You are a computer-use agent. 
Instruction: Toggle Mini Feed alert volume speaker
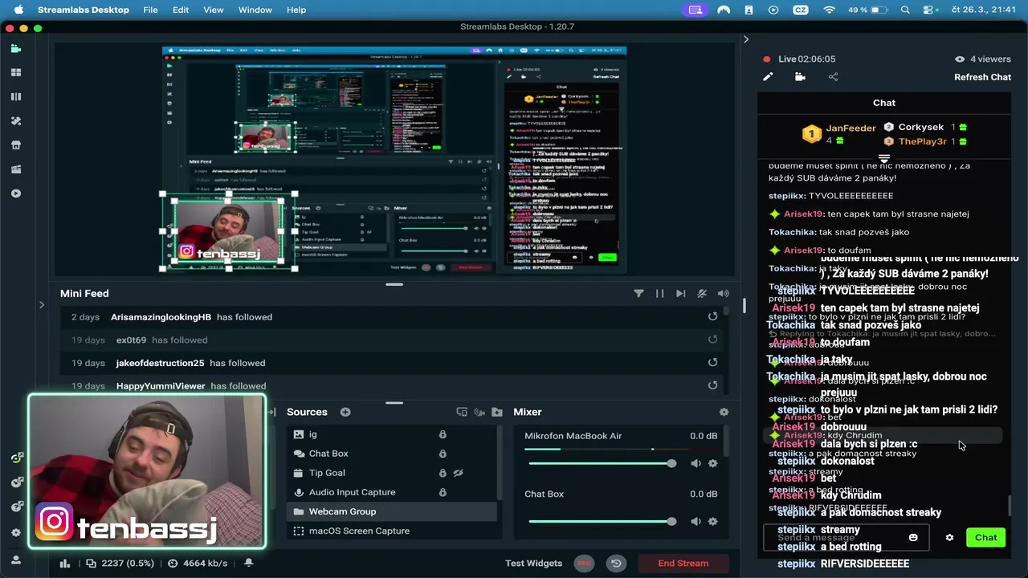pyautogui.click(x=723, y=294)
